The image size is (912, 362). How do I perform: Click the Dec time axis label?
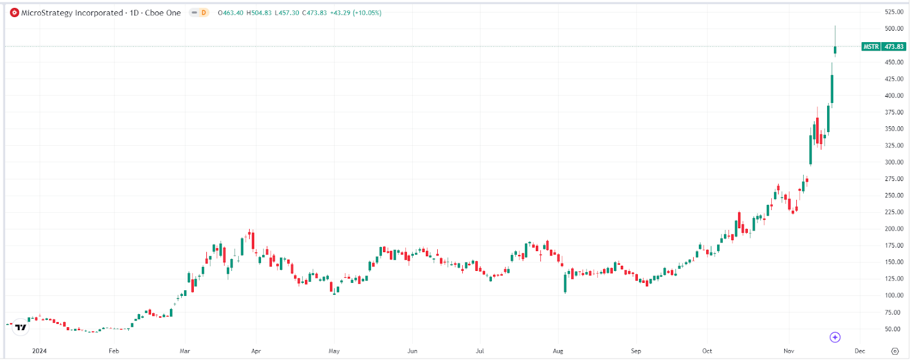[860, 351]
